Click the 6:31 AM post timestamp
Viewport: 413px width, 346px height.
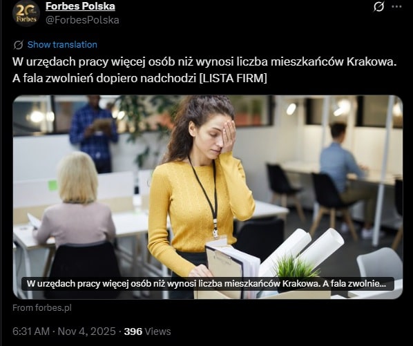[31, 331]
